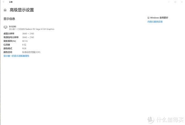This screenshot has width=185, height=125.
Task: Click the 让 Windows 变得更好 heading
Action: coord(158,18)
